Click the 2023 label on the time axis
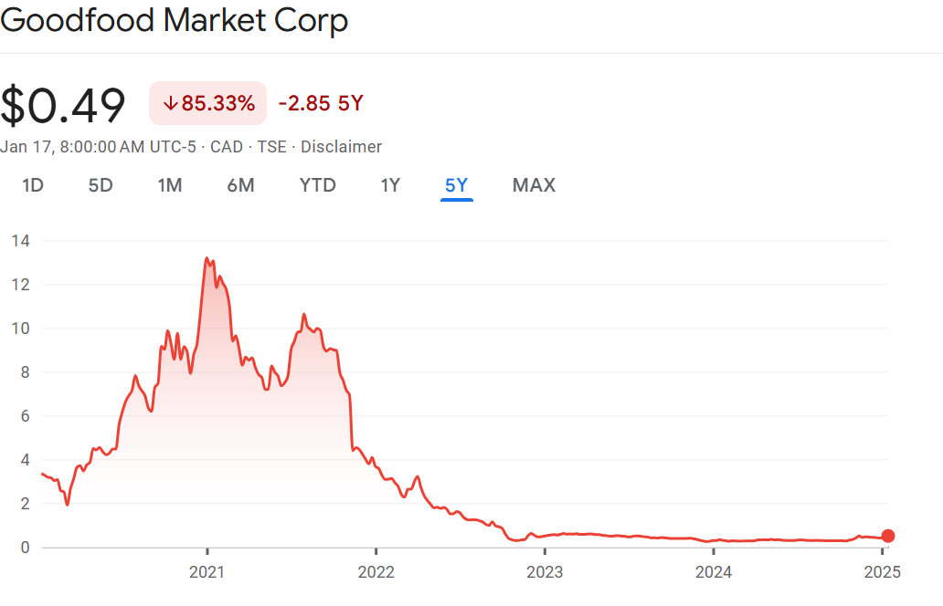Viewport: 943px width, 606px height. 545,572
